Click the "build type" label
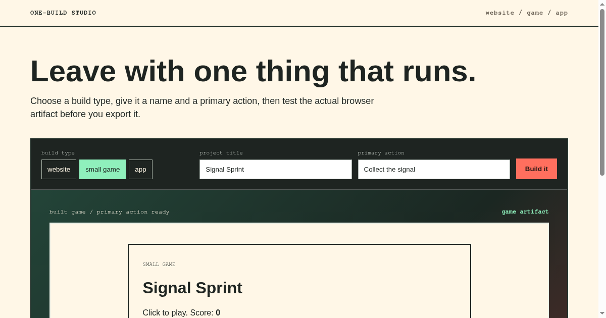This screenshot has height=318, width=606. point(58,153)
